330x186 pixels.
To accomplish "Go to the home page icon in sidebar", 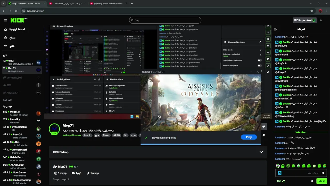I will (x=5, y=29).
